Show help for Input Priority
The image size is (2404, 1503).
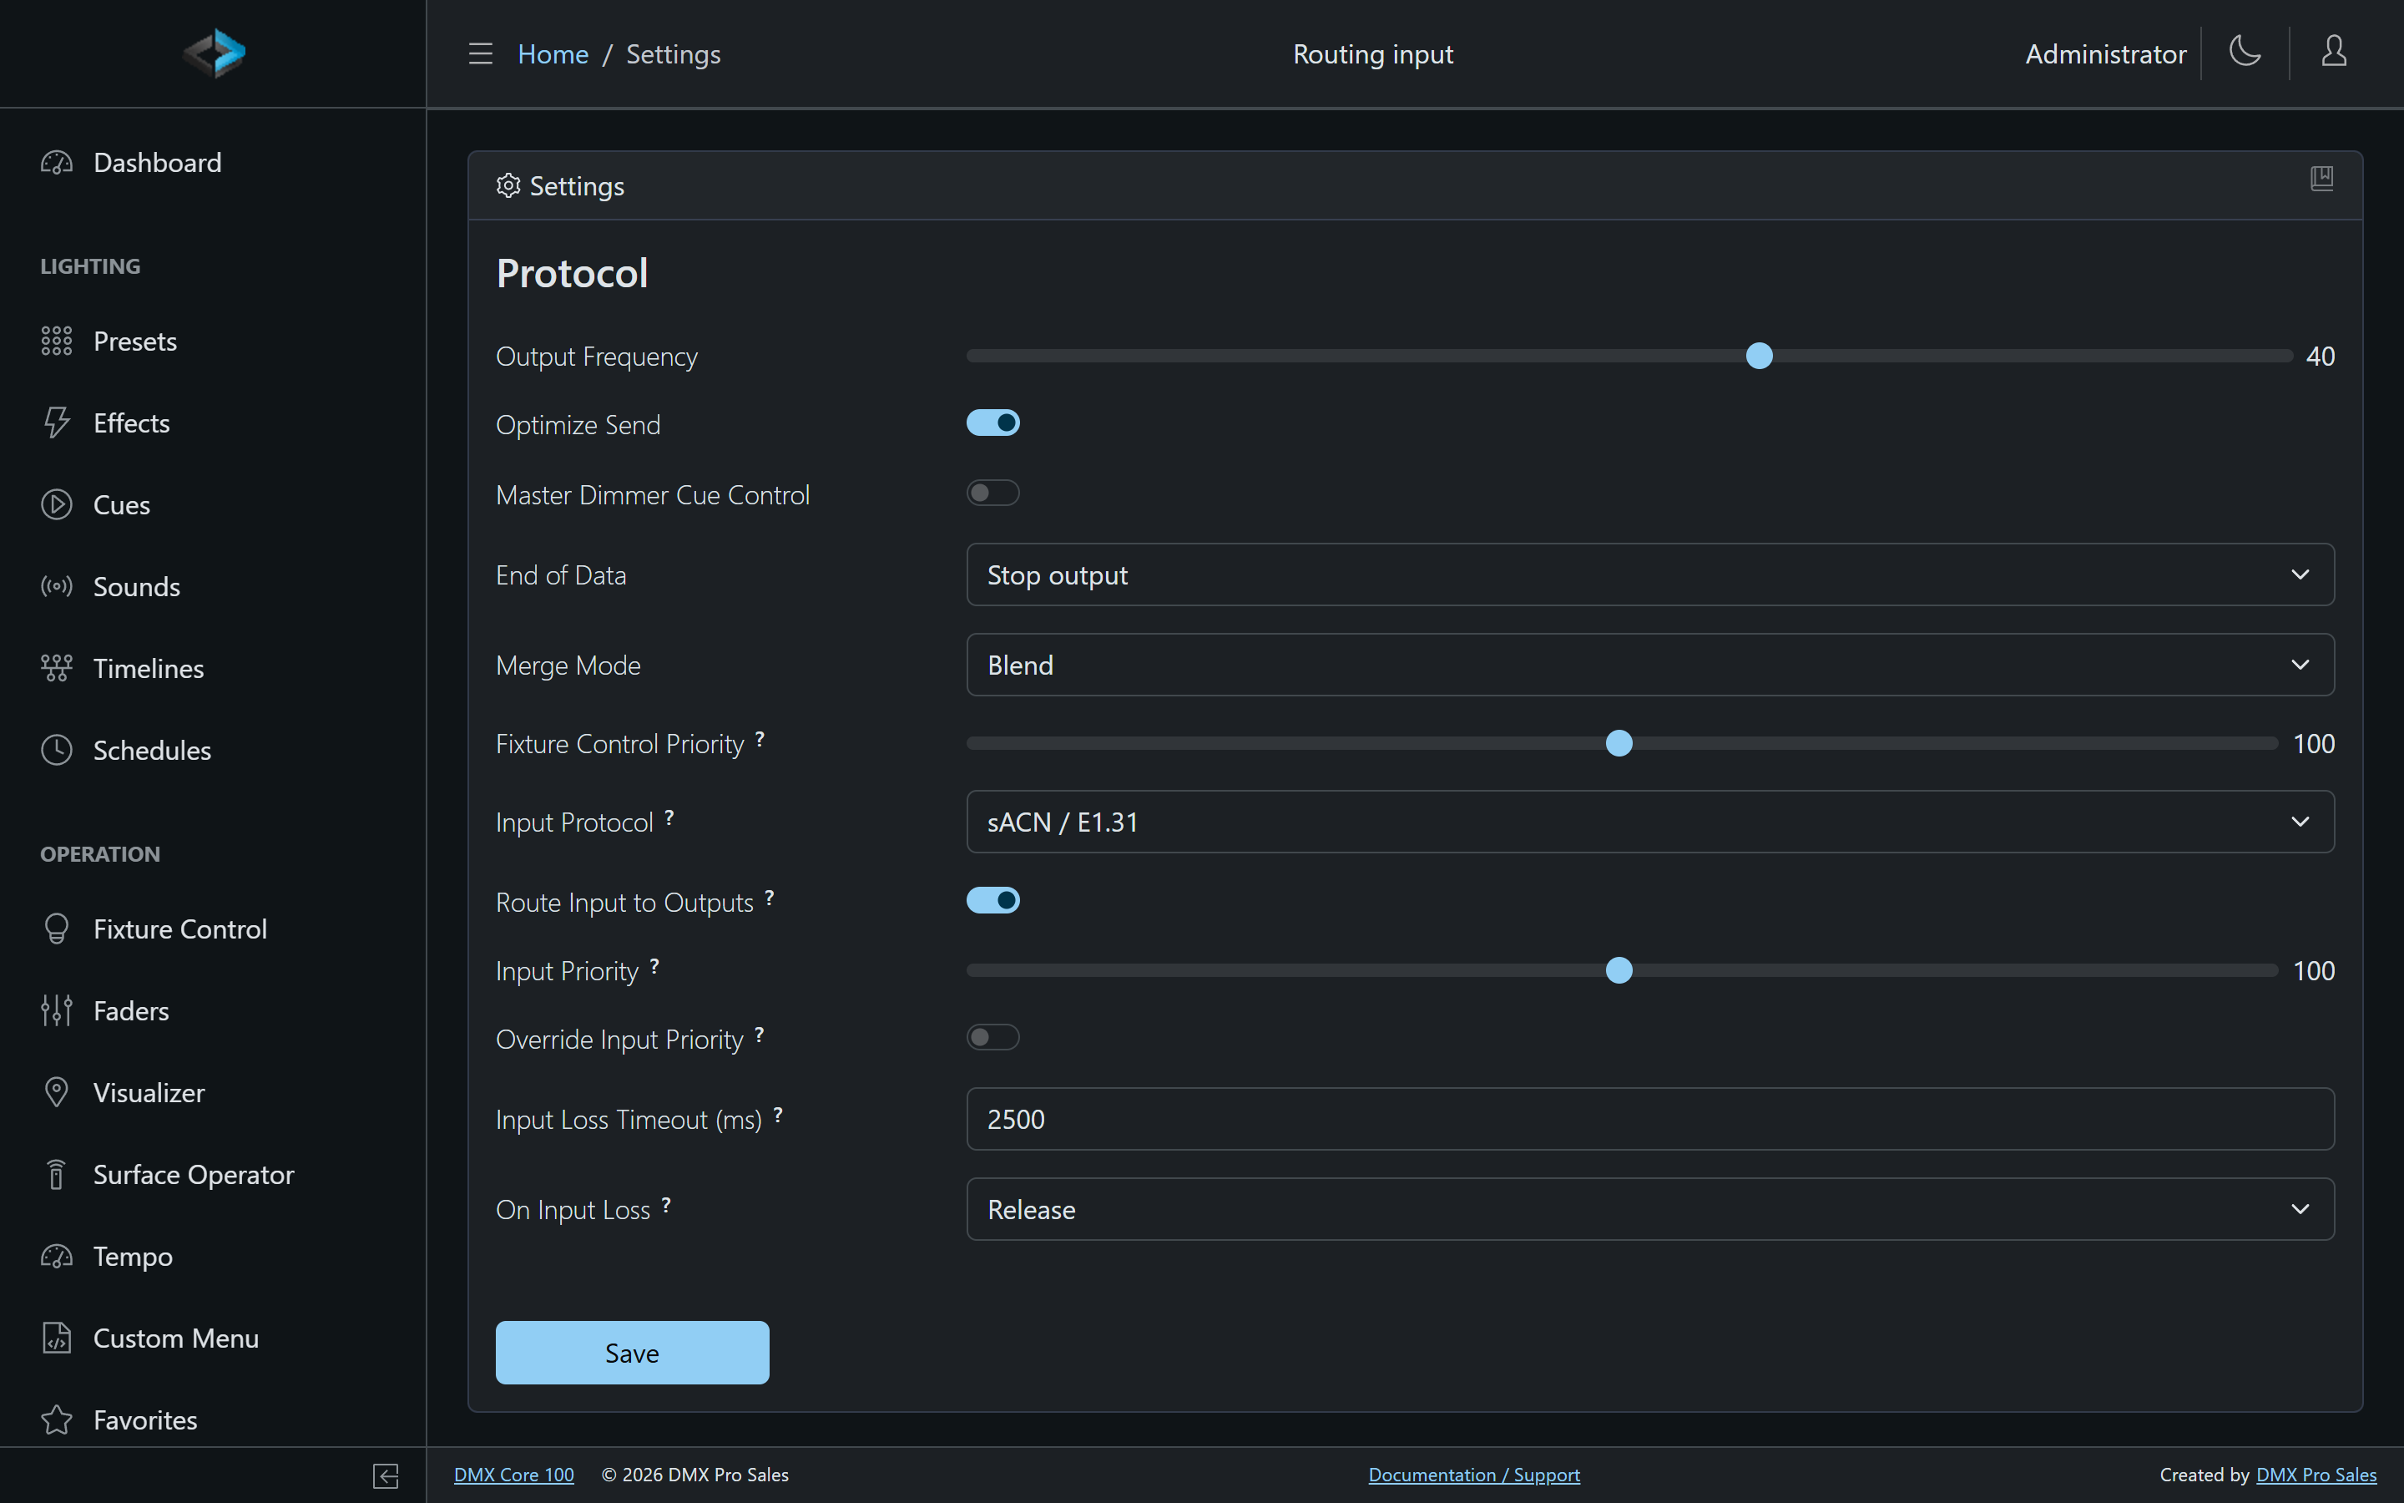(654, 965)
